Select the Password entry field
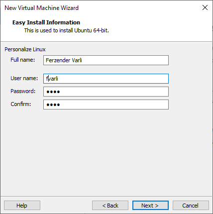213x214 pixels. 106,92
